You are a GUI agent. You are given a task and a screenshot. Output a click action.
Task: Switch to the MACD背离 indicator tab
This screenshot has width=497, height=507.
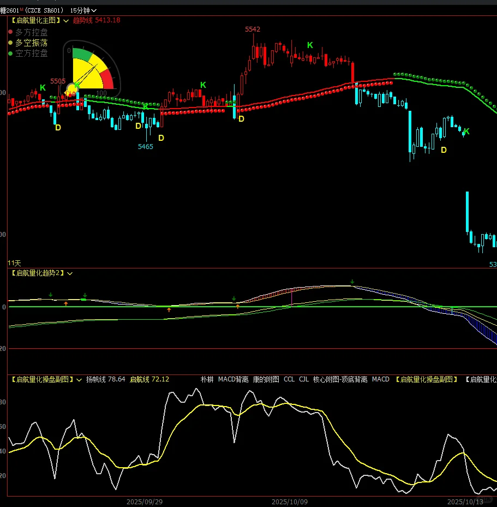233,379
